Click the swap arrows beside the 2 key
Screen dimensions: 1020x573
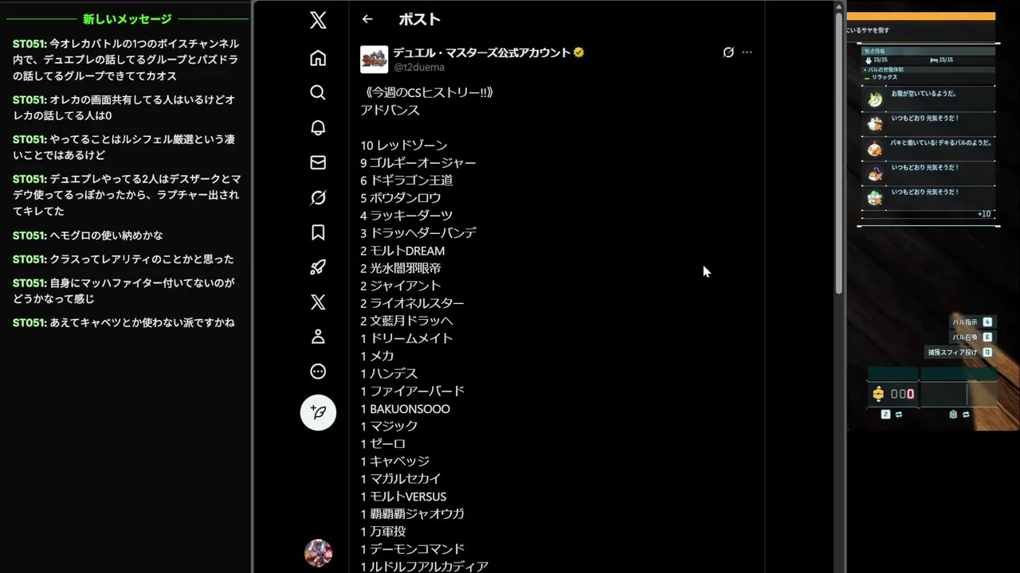pyautogui.click(x=899, y=415)
